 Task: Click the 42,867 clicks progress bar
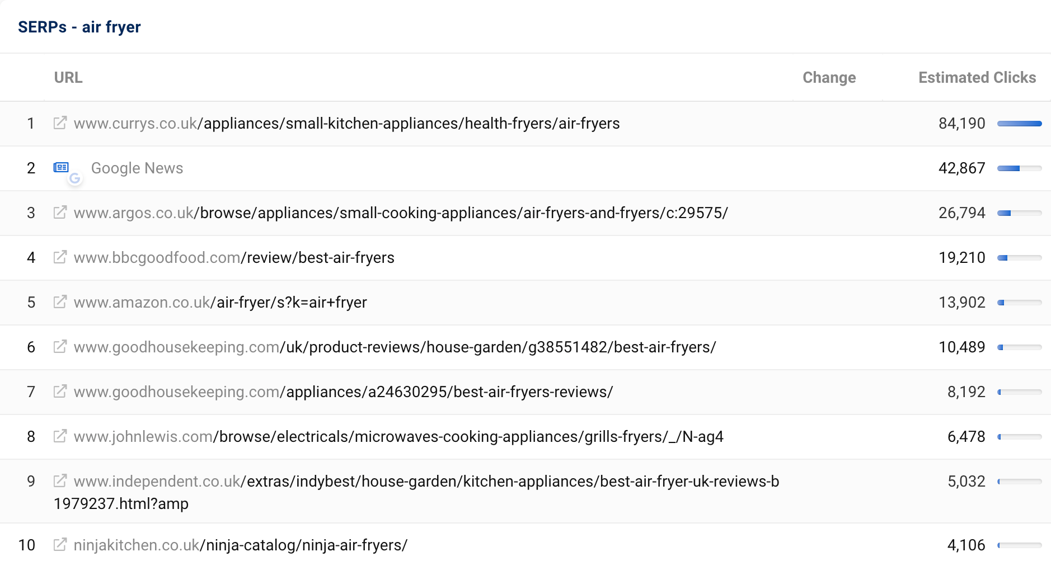pyautogui.click(x=1019, y=168)
